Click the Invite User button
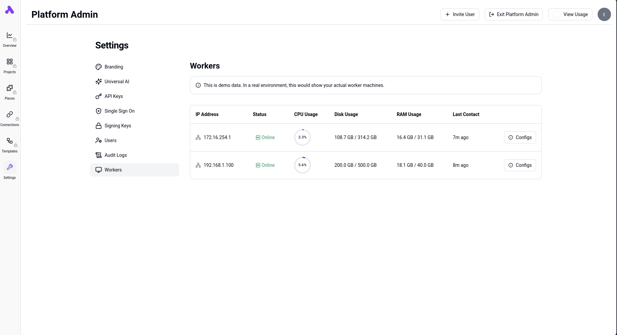Viewport: 617px width, 335px height. 460,14
